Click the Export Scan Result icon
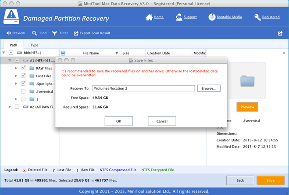This screenshot has height=195, width=289. click(76, 33)
